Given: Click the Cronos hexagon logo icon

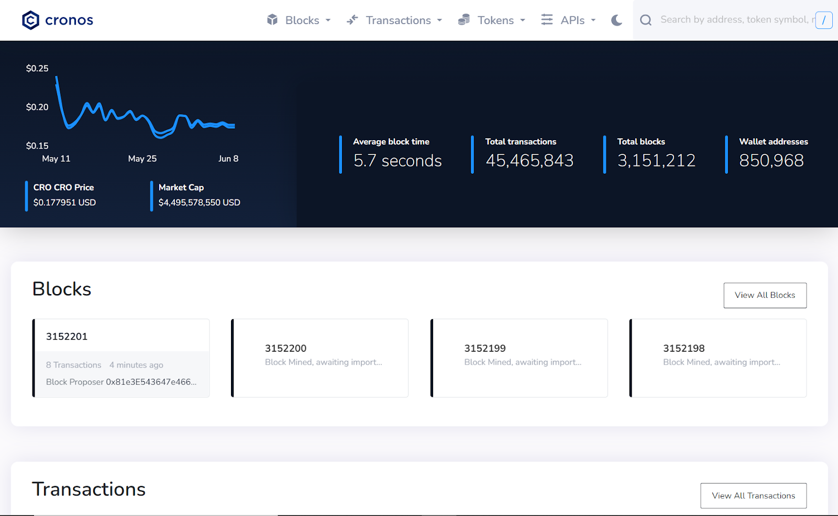Looking at the screenshot, I should point(30,20).
